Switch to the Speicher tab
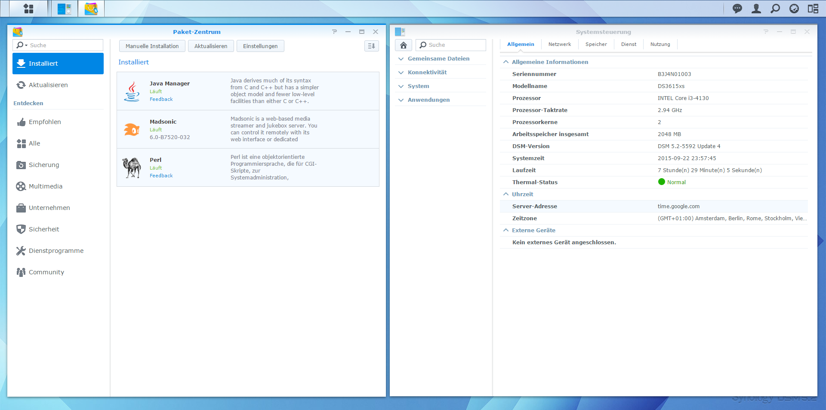Screen dimensions: 826x410 (x=596, y=44)
